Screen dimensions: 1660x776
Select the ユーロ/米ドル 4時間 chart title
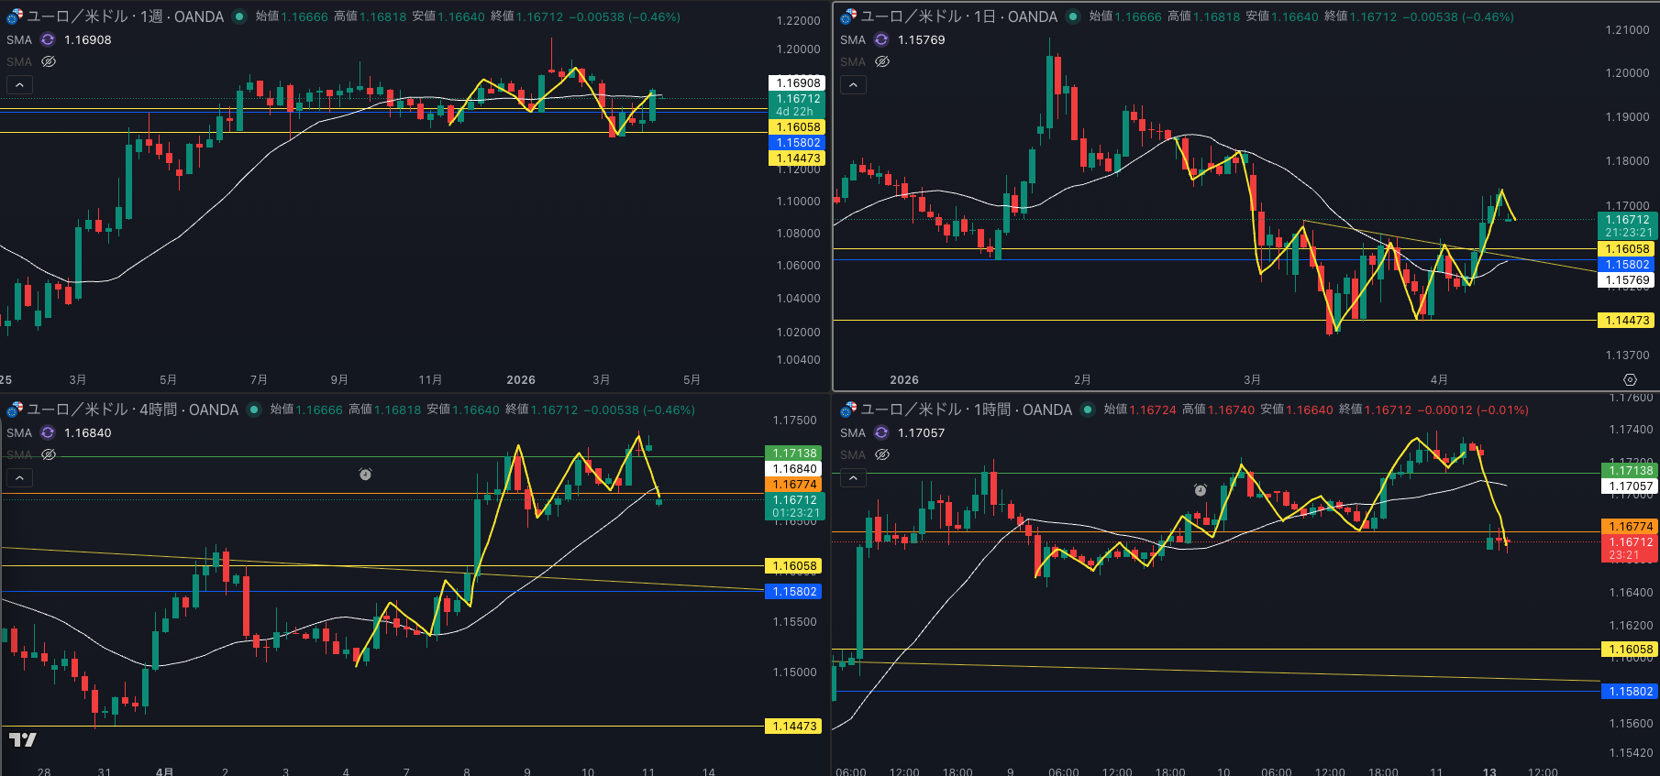(x=132, y=410)
